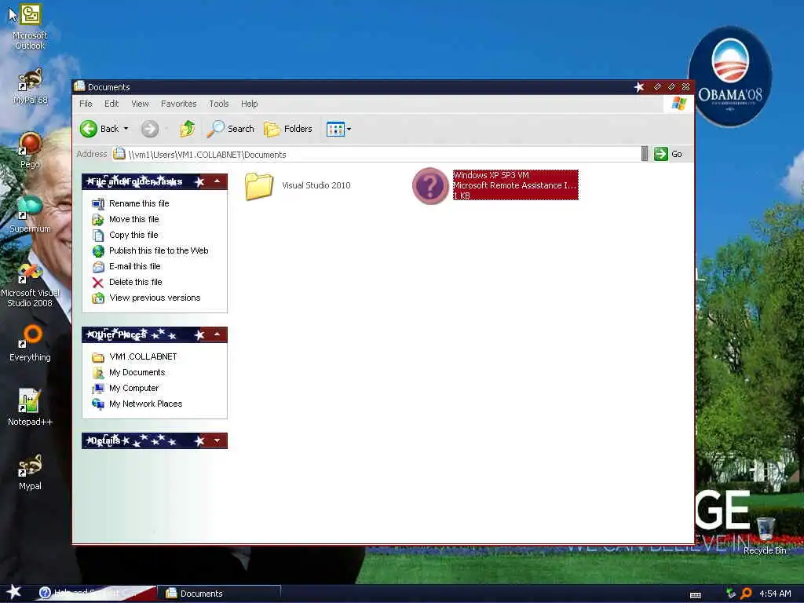Collapse the Other Places panel
Screen dimensions: 804x603
click(x=217, y=334)
